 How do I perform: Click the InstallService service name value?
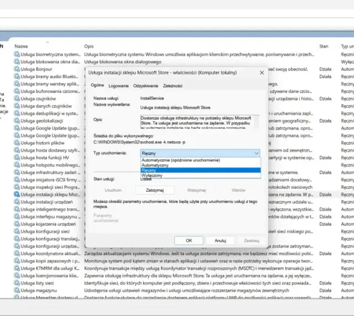pyautogui.click(x=152, y=98)
